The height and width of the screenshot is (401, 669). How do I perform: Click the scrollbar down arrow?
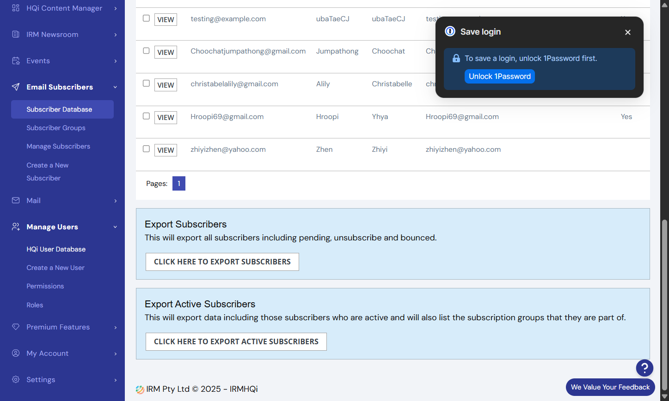[x=664, y=396]
